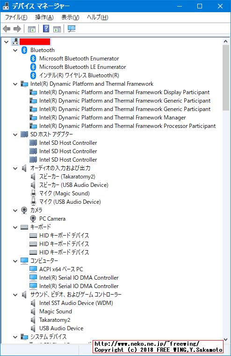Select the Takaratomy2 sound controller entry
The height and width of the screenshot is (356, 231).
(55, 320)
